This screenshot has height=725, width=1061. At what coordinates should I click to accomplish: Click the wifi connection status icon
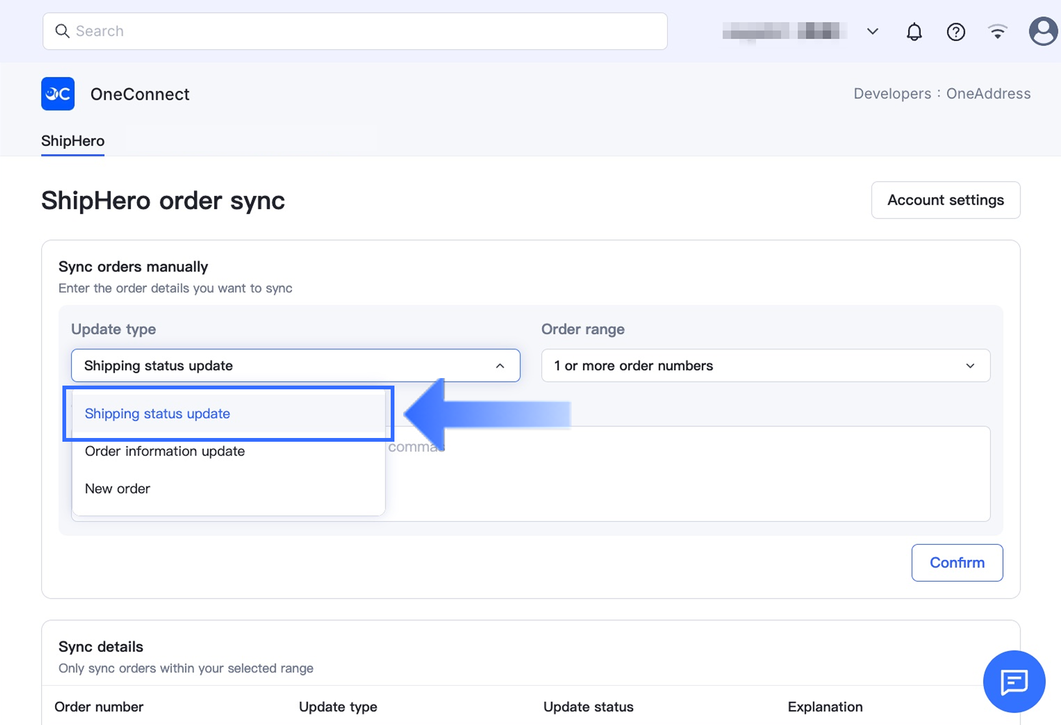997,32
